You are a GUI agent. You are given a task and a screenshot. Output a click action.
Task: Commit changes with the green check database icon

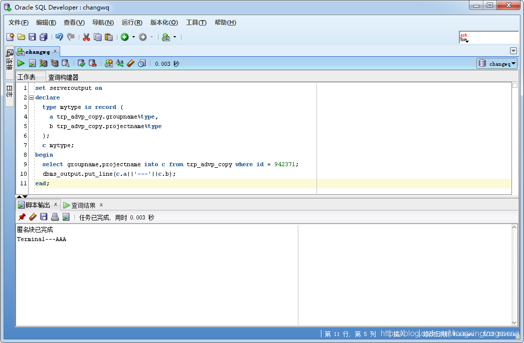coord(81,63)
